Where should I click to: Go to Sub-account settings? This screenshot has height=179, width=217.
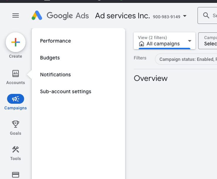[66, 92]
